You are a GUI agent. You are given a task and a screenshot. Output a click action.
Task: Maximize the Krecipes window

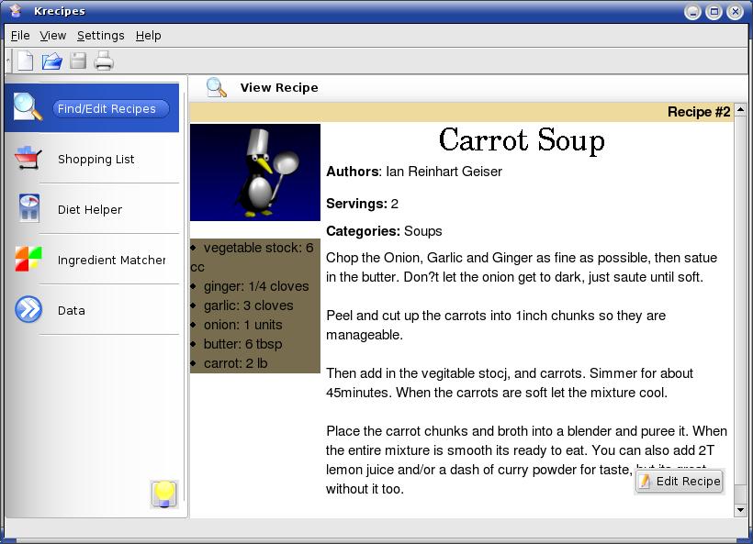click(x=714, y=12)
